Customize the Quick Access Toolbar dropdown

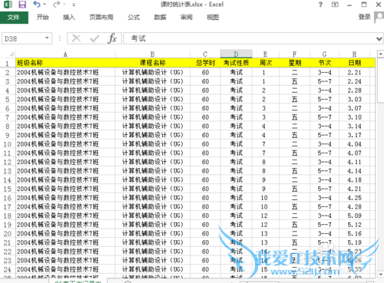[x=74, y=5]
